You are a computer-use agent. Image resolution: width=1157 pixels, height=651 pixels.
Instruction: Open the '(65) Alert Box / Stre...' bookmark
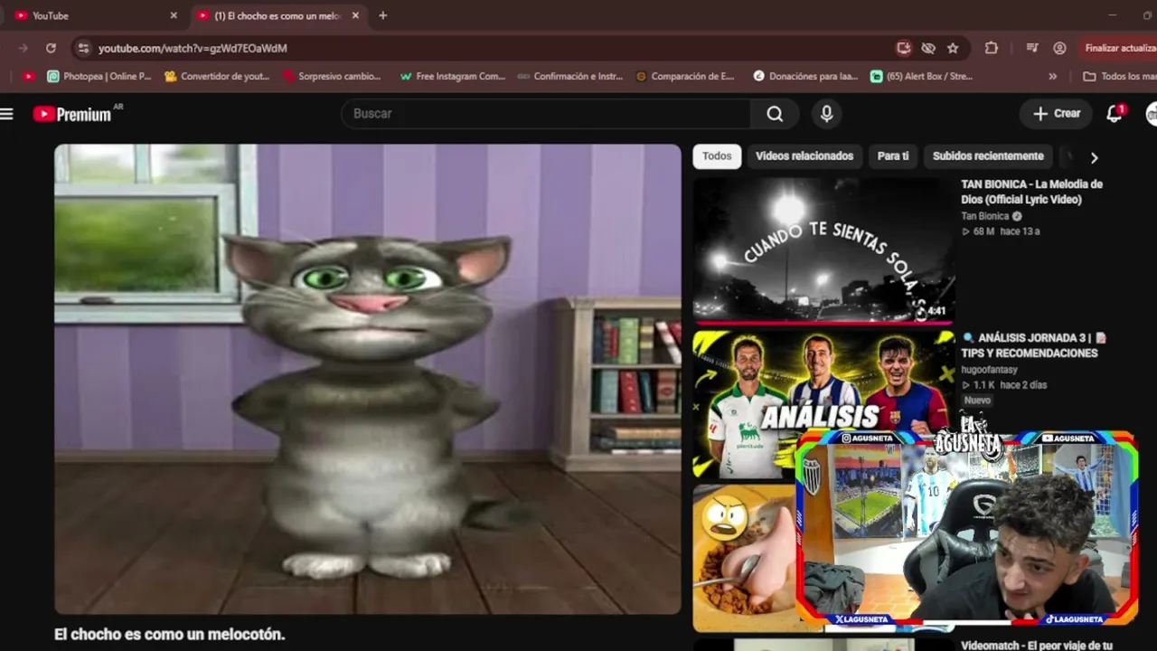922,76
